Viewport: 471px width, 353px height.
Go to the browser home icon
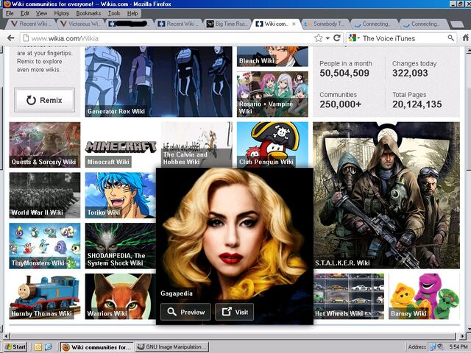point(466,38)
